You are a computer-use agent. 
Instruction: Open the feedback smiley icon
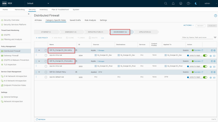(x=181, y=3)
